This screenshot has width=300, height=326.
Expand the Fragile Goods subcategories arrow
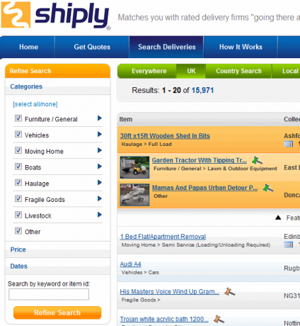[x=100, y=198]
